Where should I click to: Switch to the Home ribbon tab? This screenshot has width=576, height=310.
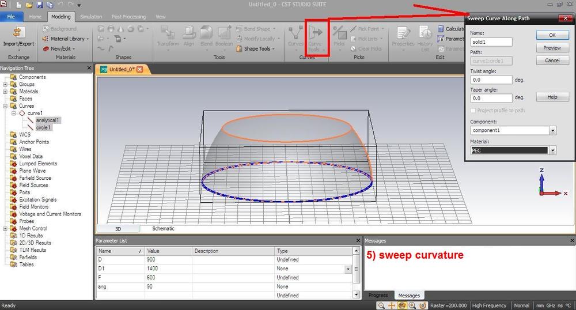coord(35,17)
